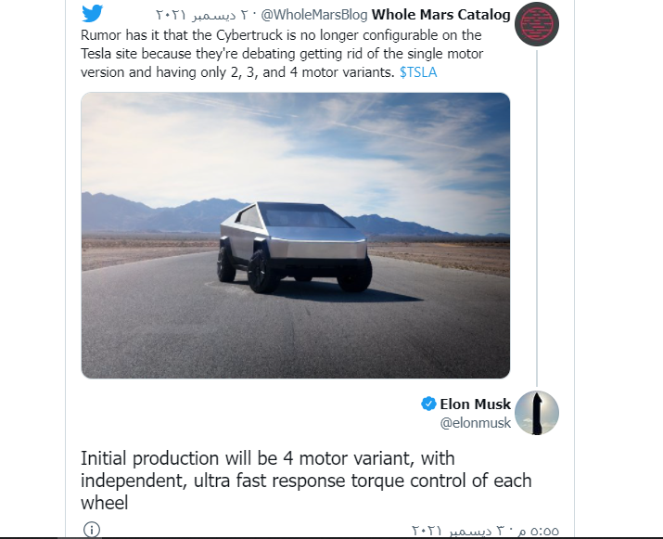Click the Whole Mars Catalog name

coord(440,15)
